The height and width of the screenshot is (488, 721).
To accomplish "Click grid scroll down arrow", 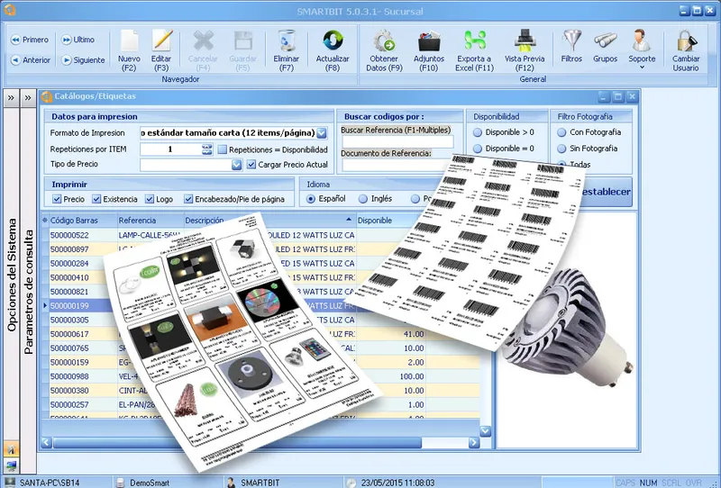I will [x=485, y=431].
